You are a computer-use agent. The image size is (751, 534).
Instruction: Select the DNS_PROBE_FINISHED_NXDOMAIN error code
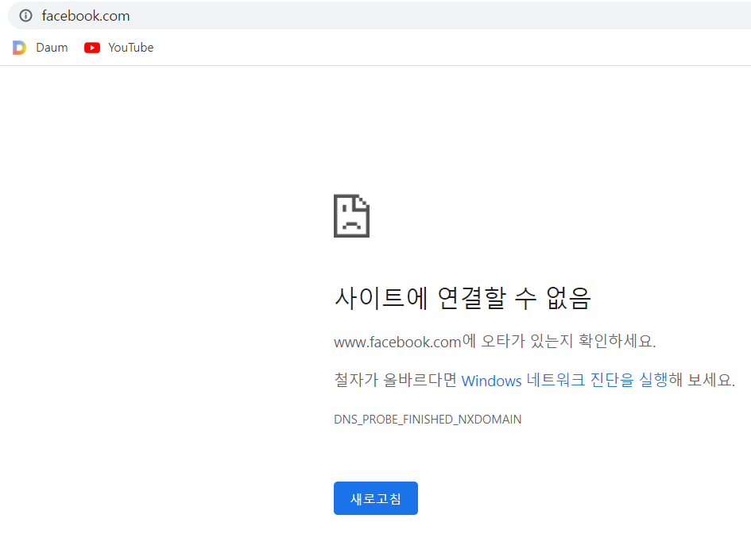click(x=428, y=420)
